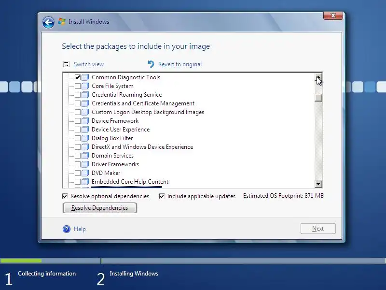Tick the Domain Services checkbox

tap(78, 156)
